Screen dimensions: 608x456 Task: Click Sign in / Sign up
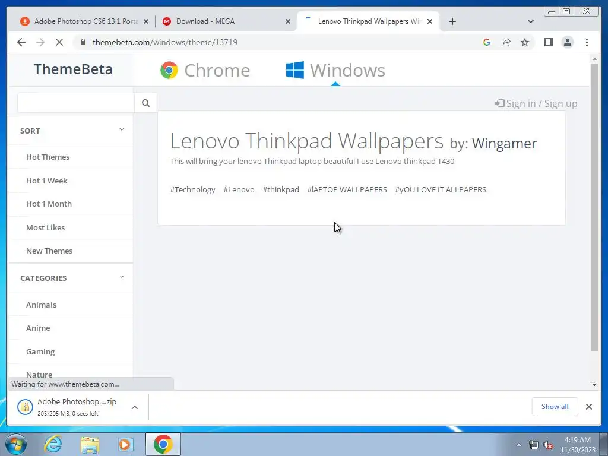(536, 103)
